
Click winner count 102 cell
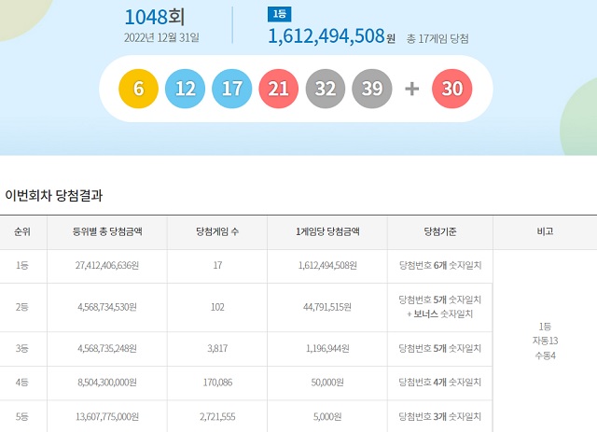coord(217,307)
